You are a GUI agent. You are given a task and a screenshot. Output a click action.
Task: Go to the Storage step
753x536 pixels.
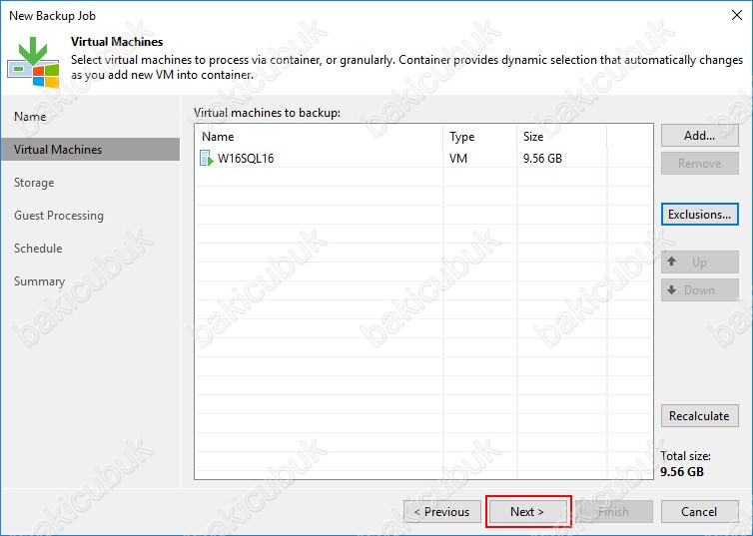pyautogui.click(x=34, y=183)
